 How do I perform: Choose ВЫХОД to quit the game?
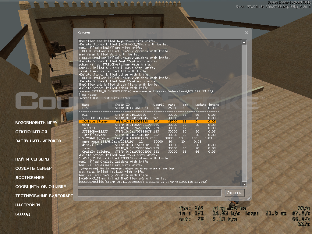(23, 214)
